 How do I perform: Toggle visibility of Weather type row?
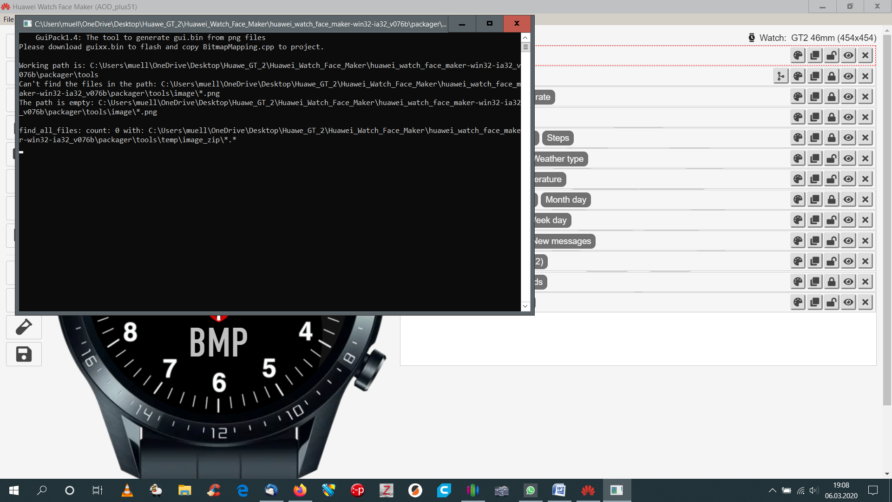pos(848,159)
